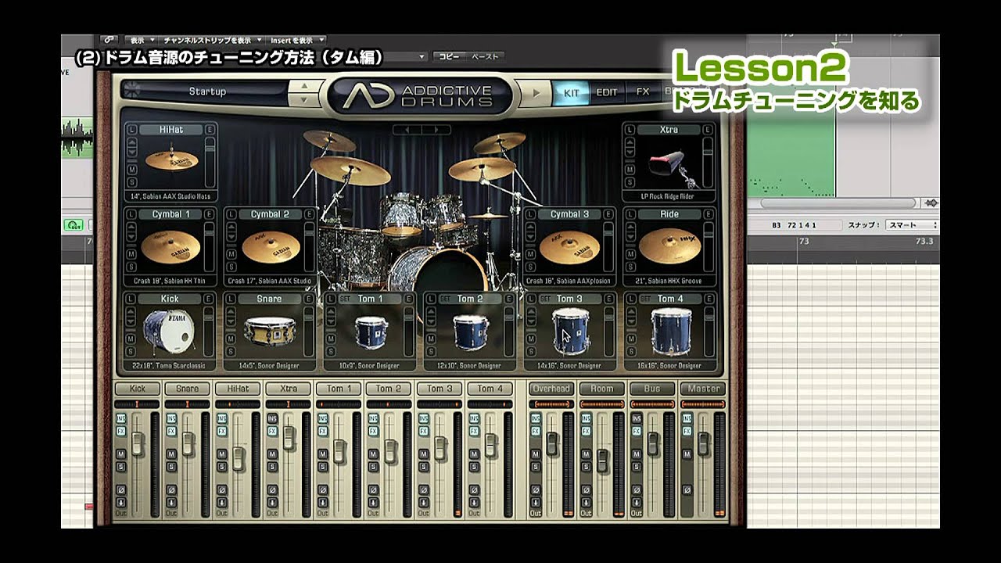Mute the Kick mixer channel
The height and width of the screenshot is (563, 1001).
[121, 454]
